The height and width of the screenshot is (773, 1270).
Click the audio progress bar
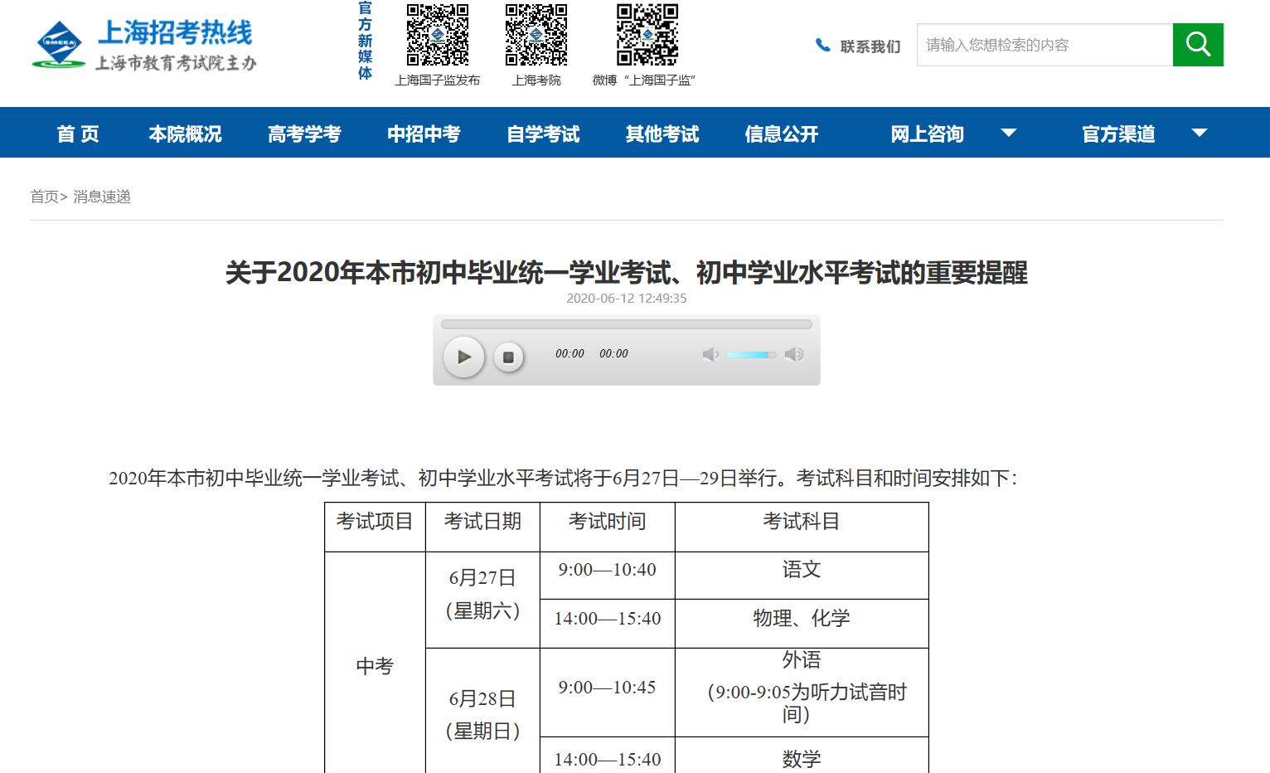[627, 324]
